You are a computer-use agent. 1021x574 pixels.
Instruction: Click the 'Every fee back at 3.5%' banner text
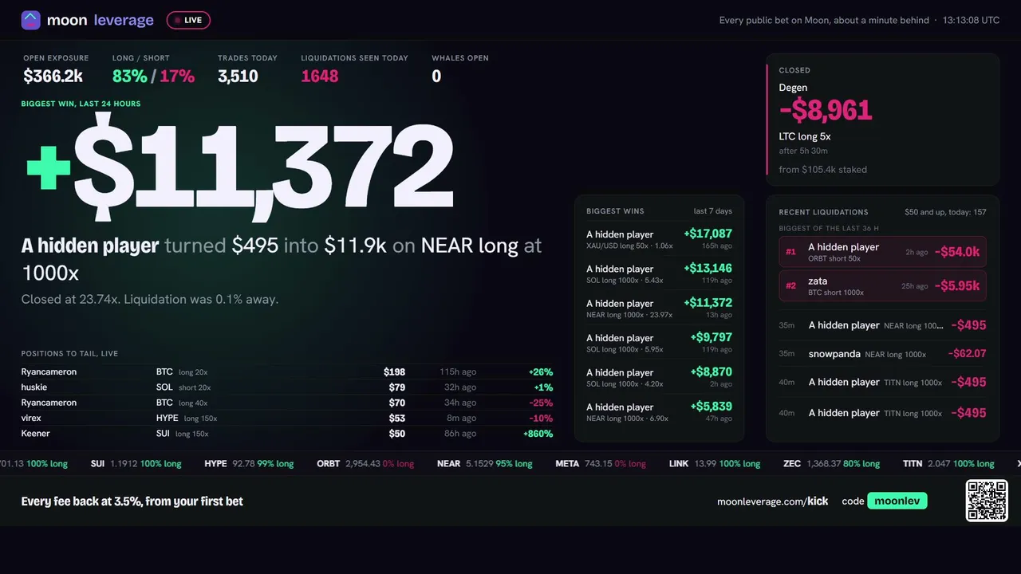tap(132, 501)
